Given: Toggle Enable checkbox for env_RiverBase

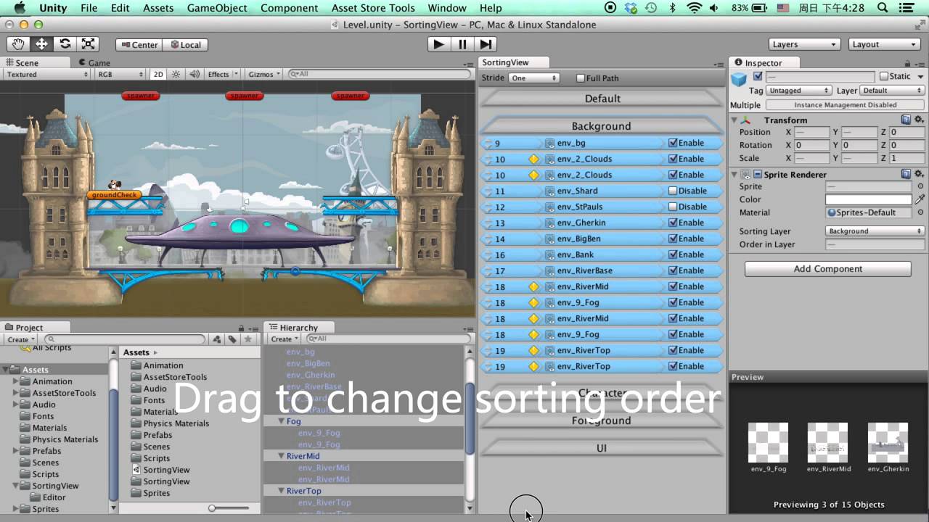Looking at the screenshot, I should tap(673, 270).
